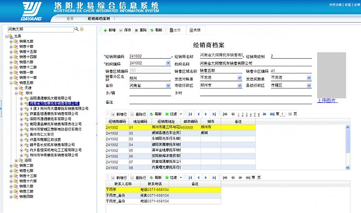This screenshot has height=213, width=361.
Task: Add a row in the address grid with 新增行
Action: click(x=119, y=114)
